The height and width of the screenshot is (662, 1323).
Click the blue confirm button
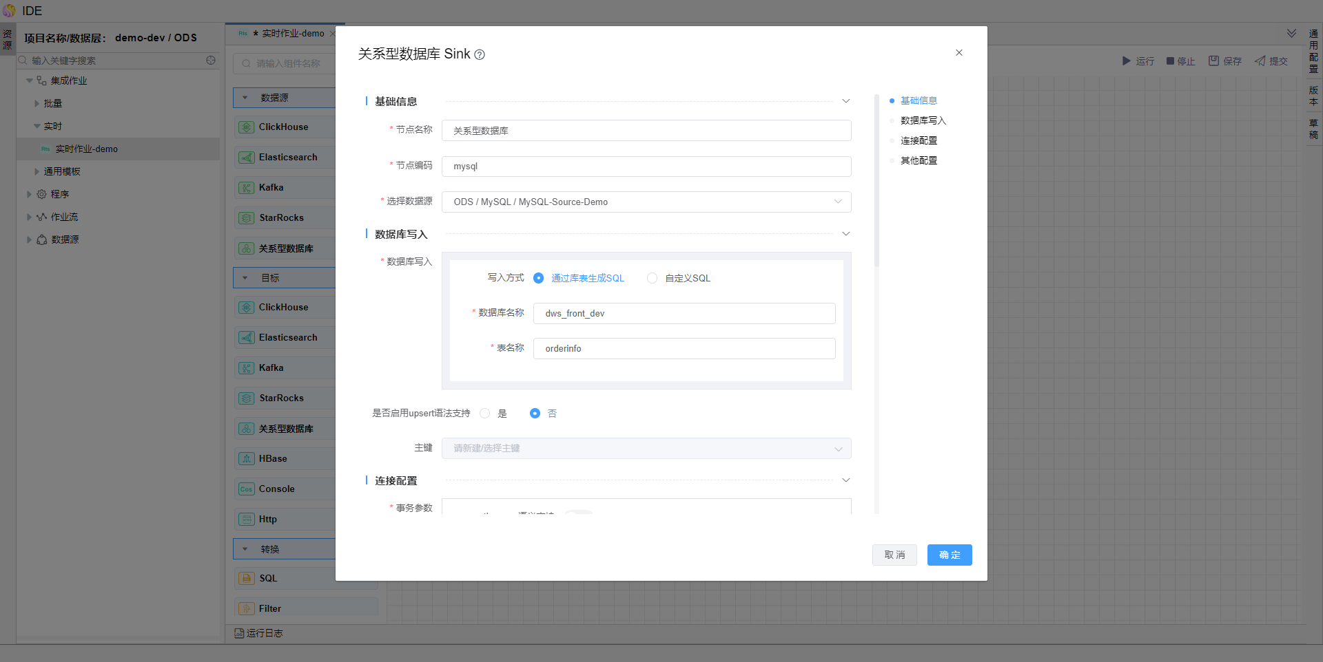tap(949, 555)
